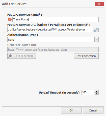Click the Feature Service Name text field
The height and width of the screenshot is (116, 106).
pos(56,19)
